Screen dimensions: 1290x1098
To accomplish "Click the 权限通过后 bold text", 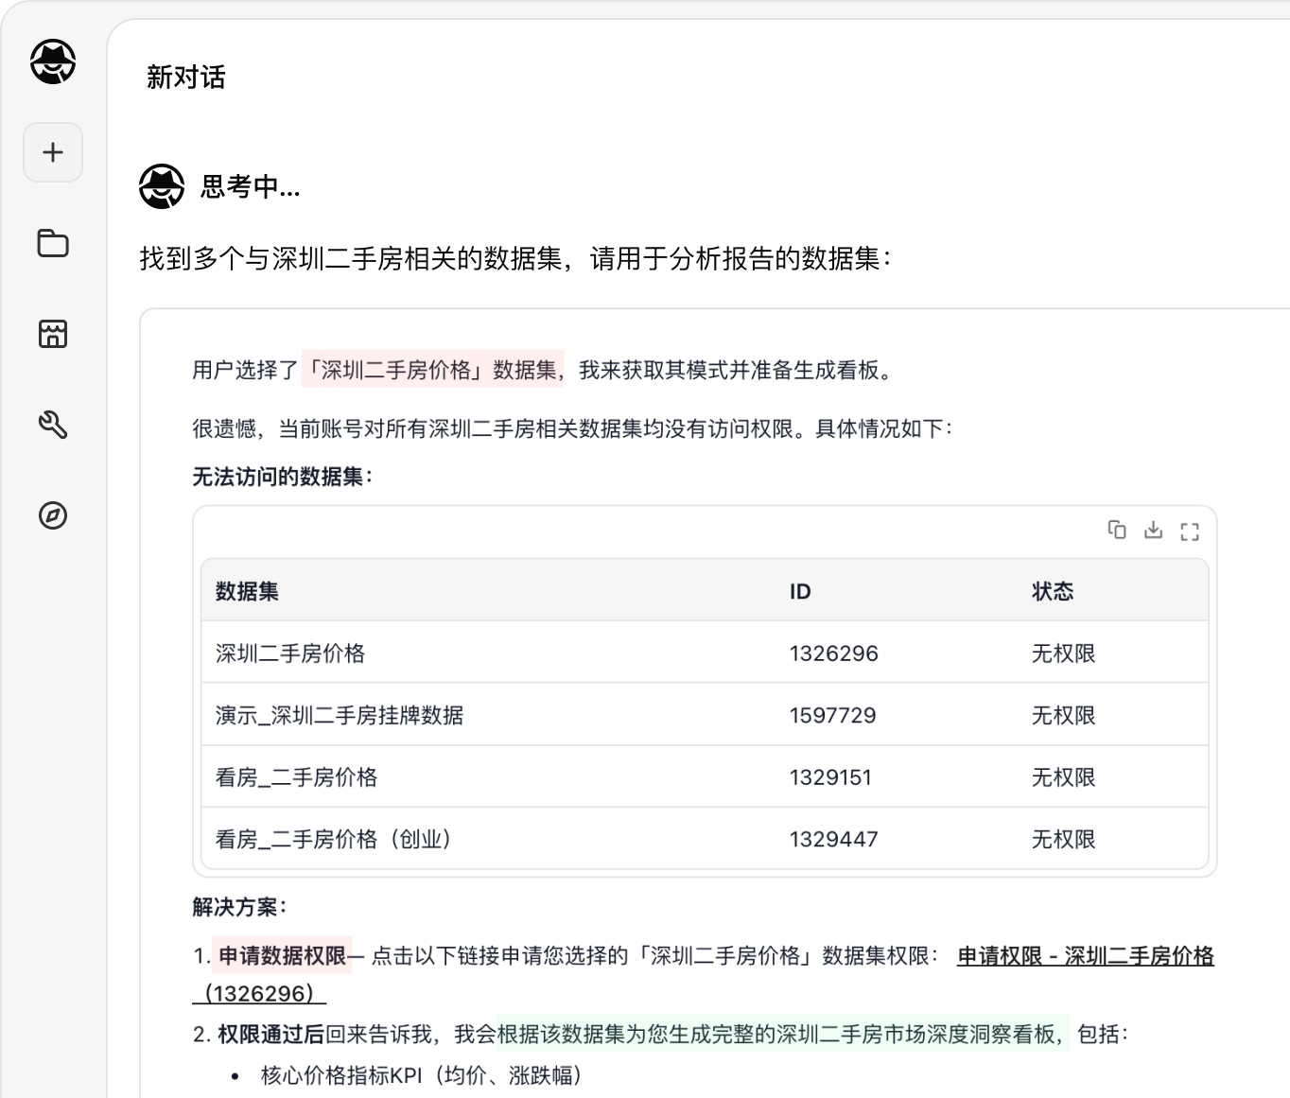I will click(270, 1035).
